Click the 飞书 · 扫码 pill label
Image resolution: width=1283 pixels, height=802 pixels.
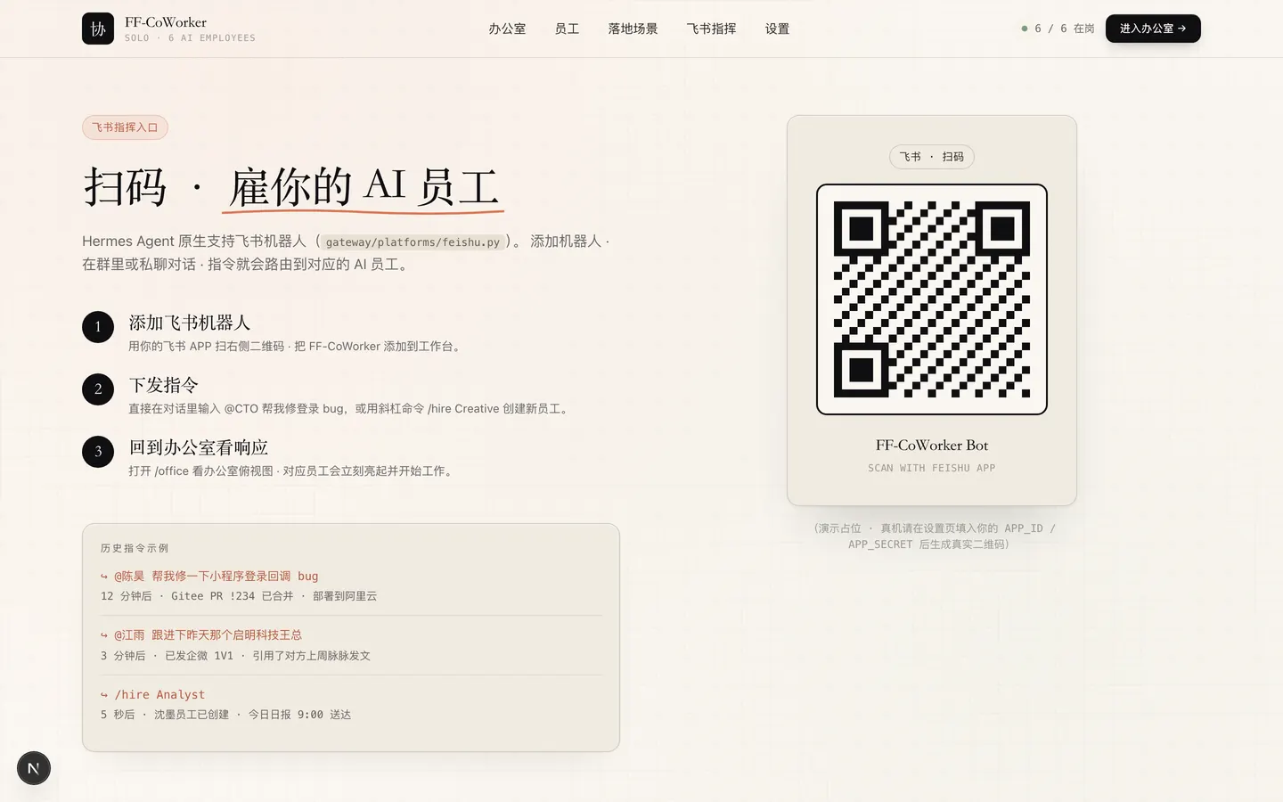click(x=932, y=157)
